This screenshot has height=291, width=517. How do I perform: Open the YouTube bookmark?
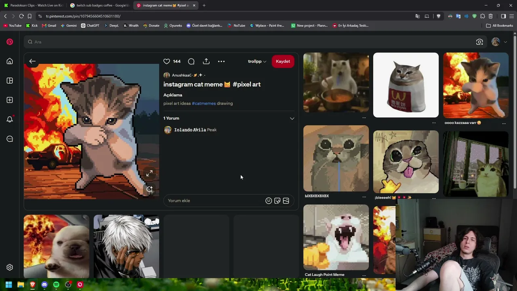click(x=13, y=25)
